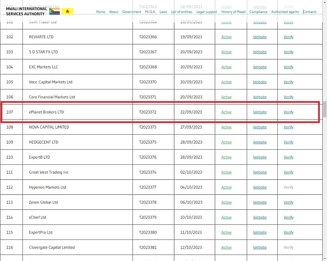Click Verify for Voco Capital Markets Ltd
The image size is (327, 261).
click(x=288, y=82)
